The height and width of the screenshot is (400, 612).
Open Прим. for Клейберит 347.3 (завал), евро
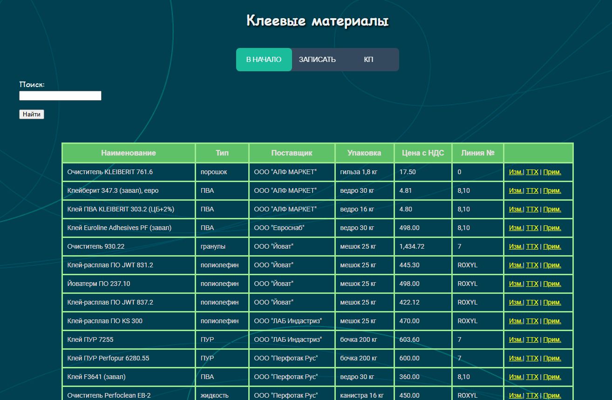click(552, 190)
